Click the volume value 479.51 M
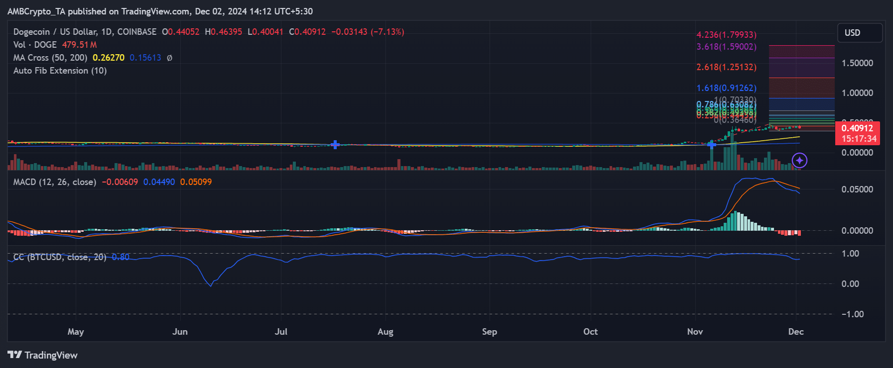Viewport: 893px width, 368px height. tap(80, 45)
